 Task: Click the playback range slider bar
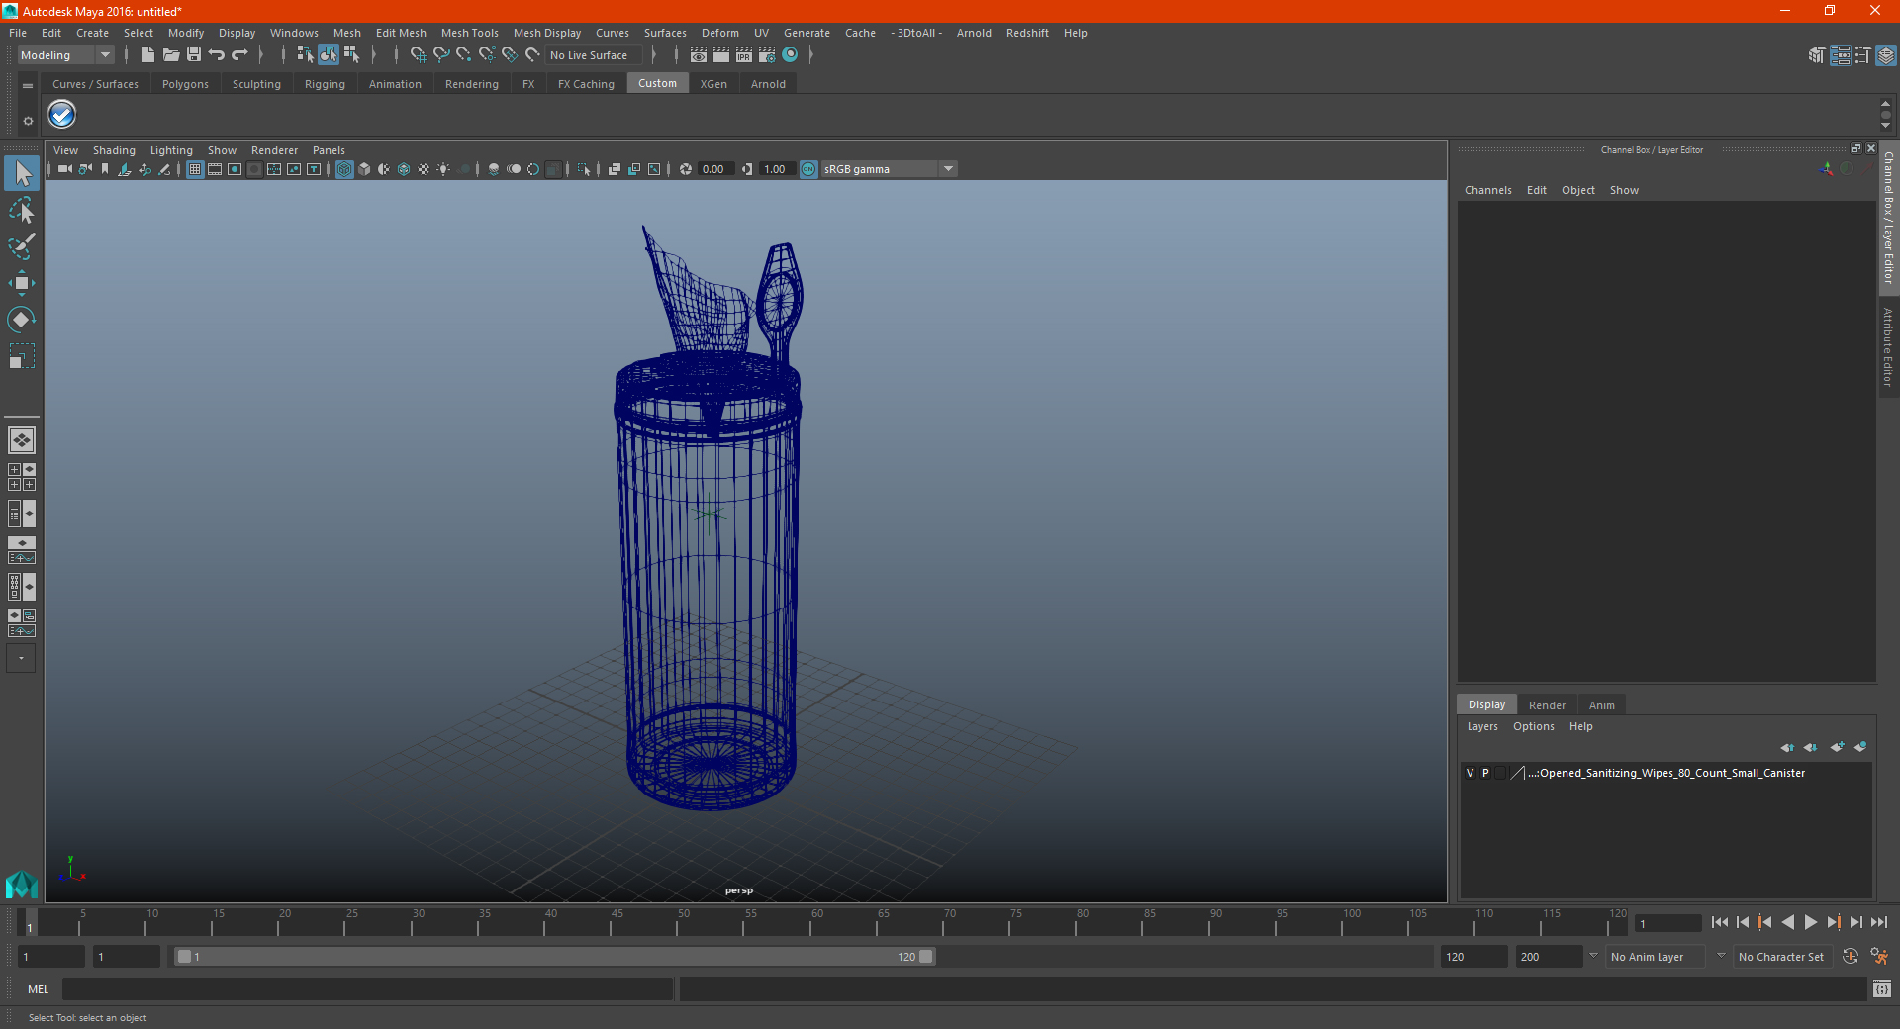554,957
